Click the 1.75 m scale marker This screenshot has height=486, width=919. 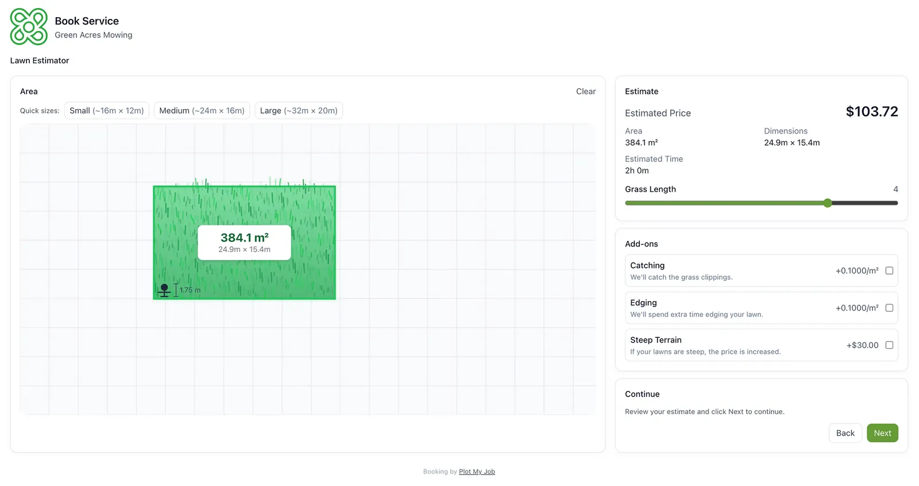click(189, 290)
